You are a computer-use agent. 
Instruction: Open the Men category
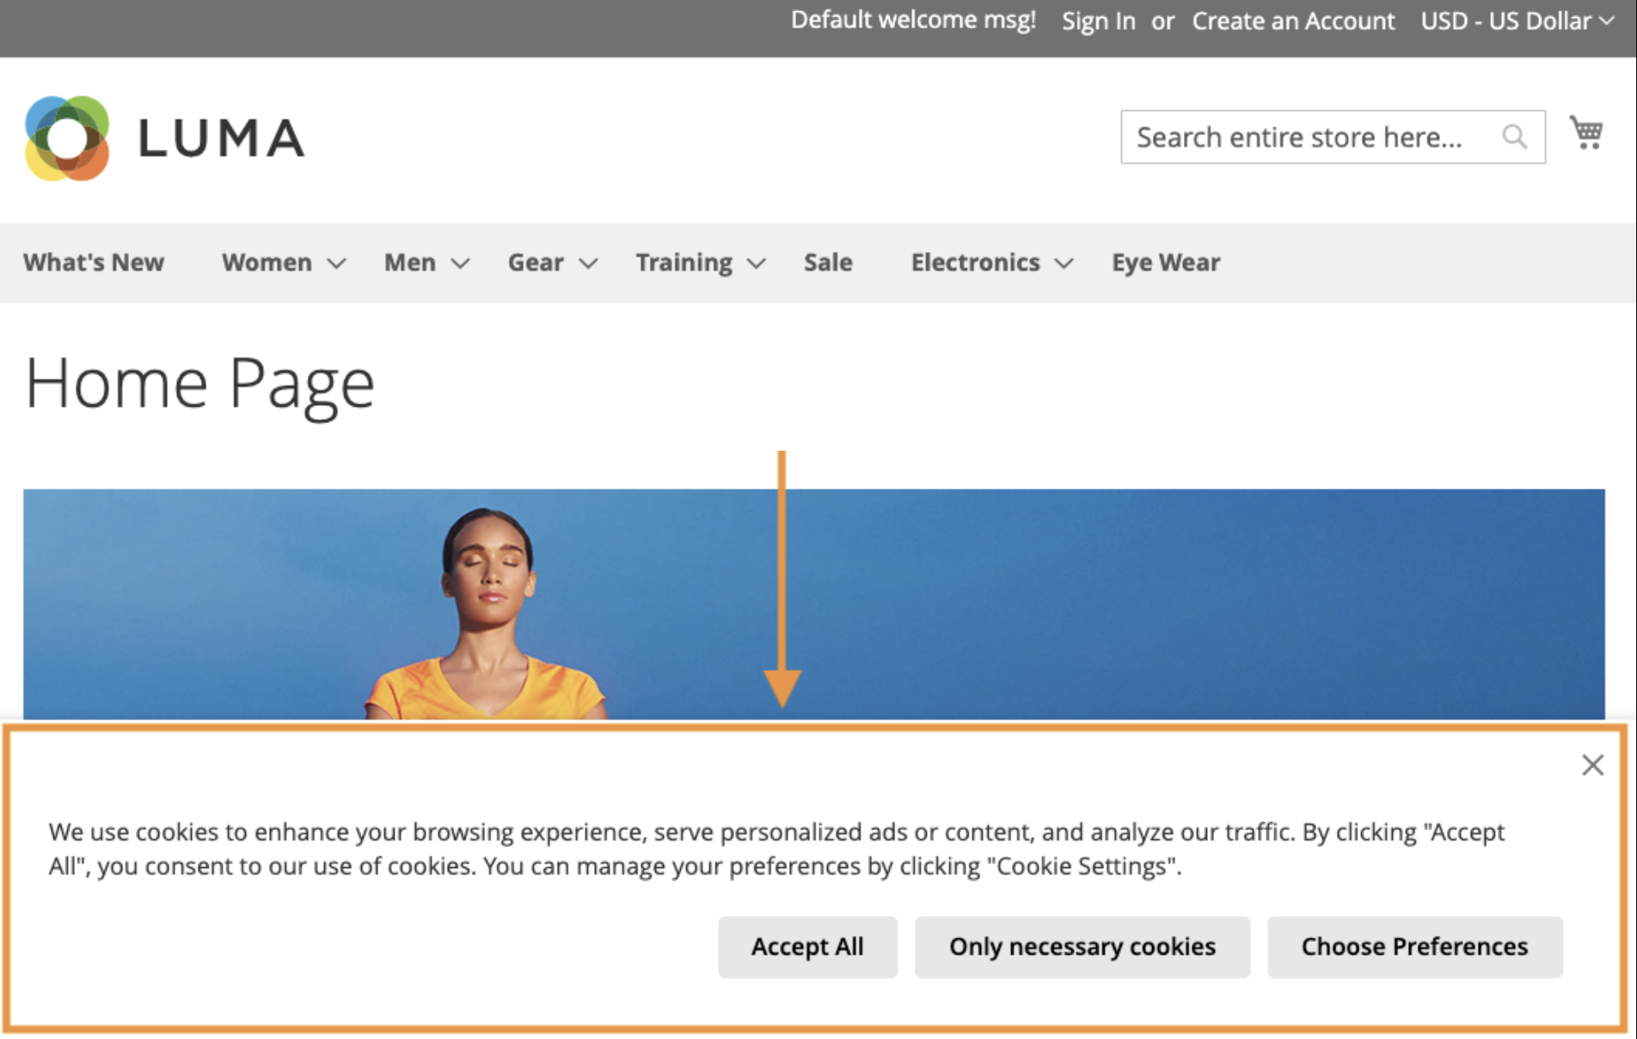[409, 262]
